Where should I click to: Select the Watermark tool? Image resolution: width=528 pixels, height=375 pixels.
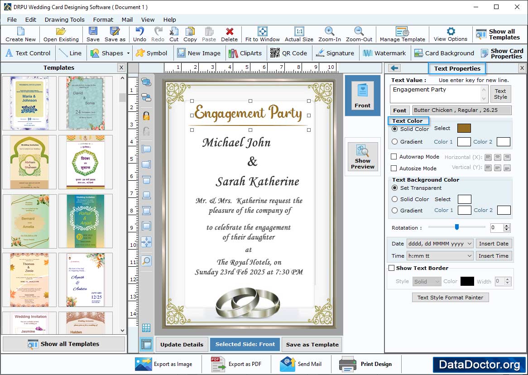pyautogui.click(x=384, y=53)
